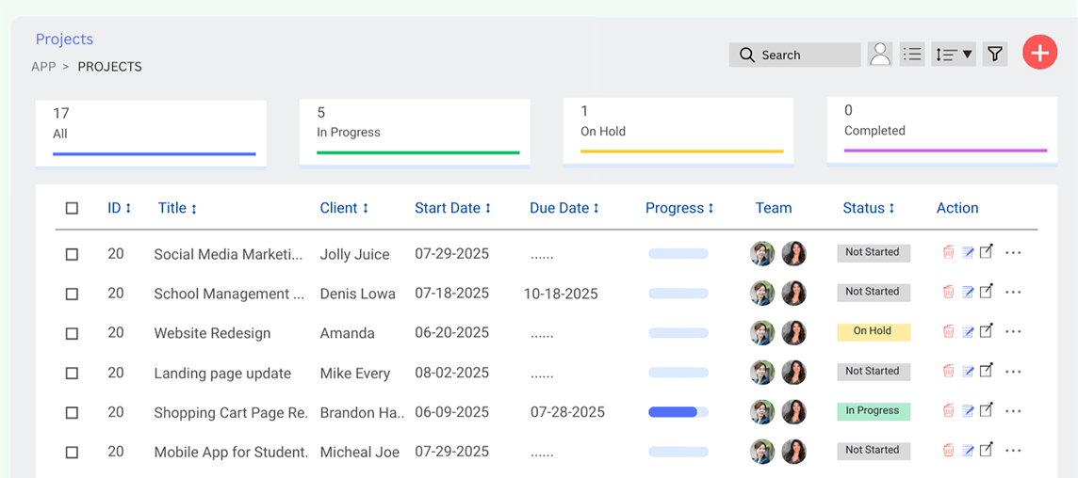
Task: Select the Website Redesign row checkbox
Action: coord(72,333)
